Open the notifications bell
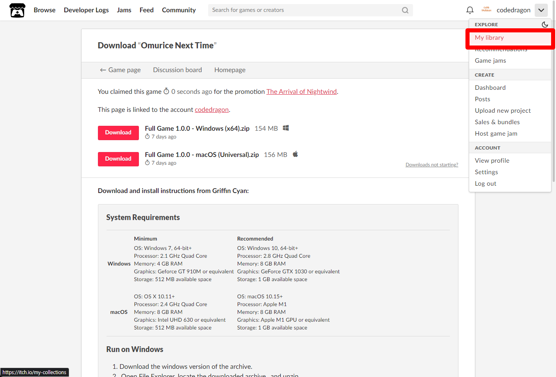Viewport: 556px width, 377px height. click(x=470, y=10)
